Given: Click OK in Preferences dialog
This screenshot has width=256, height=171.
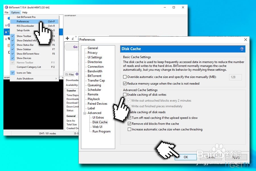Looking at the screenshot, I should pos(186,157).
